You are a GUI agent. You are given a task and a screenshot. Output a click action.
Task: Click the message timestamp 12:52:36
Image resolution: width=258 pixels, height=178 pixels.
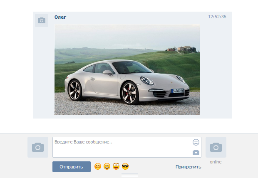[x=217, y=17]
